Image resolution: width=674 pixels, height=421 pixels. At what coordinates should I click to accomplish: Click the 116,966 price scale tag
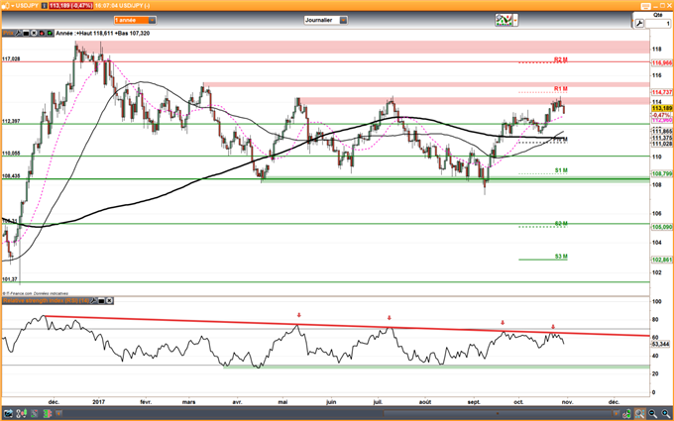[662, 63]
